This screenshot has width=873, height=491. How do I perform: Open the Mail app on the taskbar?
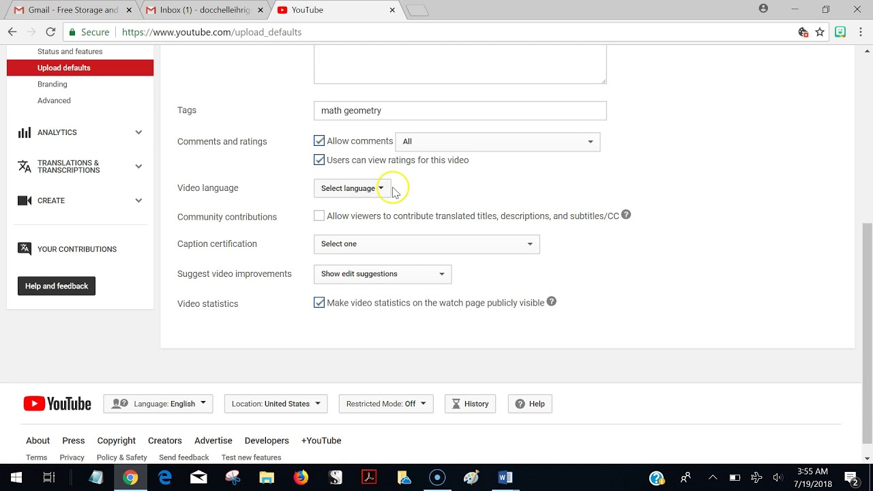[x=198, y=477]
